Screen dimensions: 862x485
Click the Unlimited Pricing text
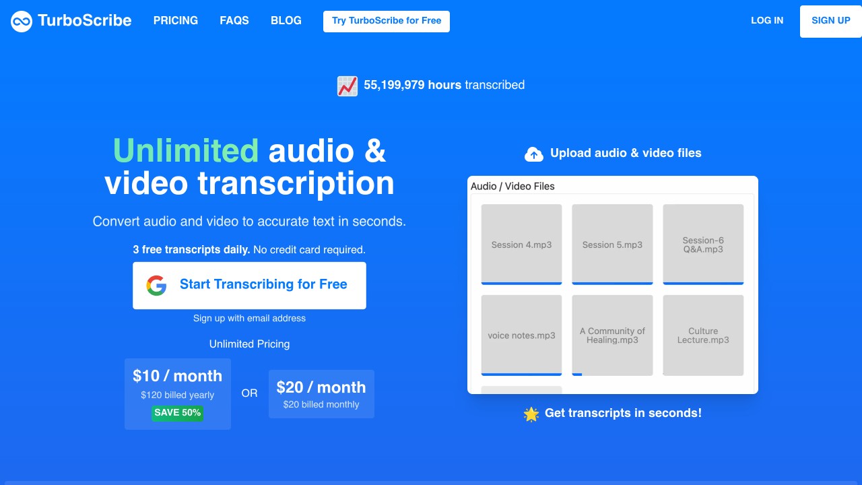pos(249,344)
